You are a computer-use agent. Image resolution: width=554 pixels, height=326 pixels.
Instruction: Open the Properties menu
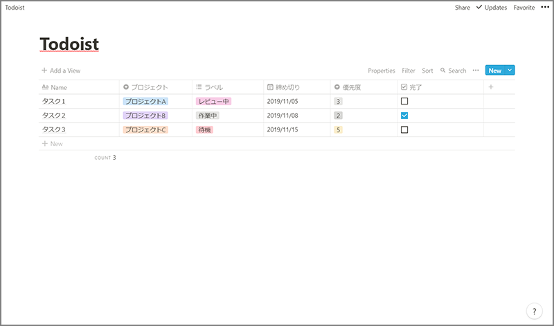pyautogui.click(x=382, y=71)
